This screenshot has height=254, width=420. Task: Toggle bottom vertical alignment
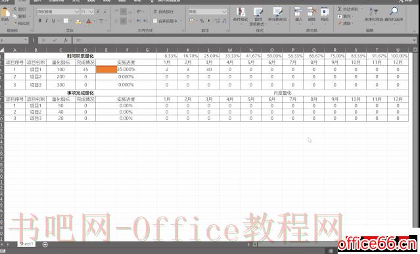pos(130,12)
